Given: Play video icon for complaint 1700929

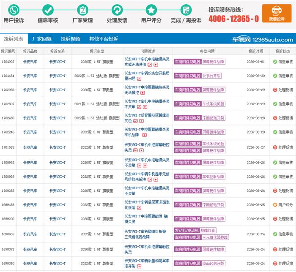Looking at the screenshot, I should (156, 180).
